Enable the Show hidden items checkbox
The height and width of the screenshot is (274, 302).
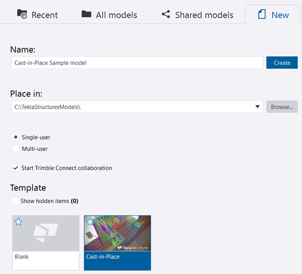click(x=16, y=201)
